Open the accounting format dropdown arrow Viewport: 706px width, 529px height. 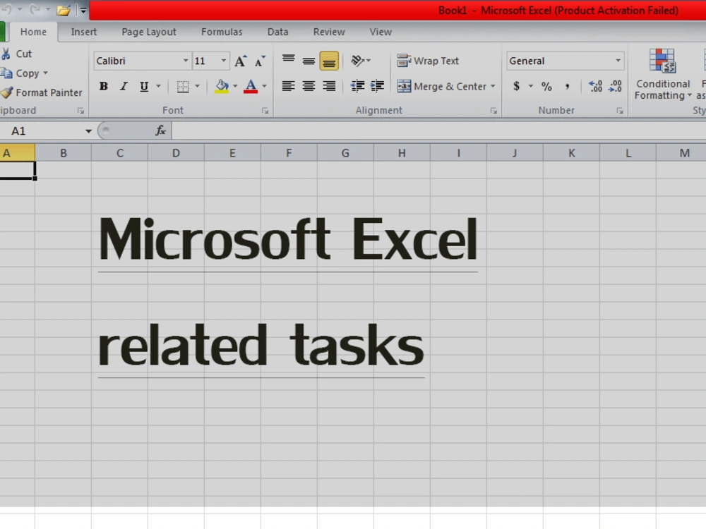pos(530,86)
